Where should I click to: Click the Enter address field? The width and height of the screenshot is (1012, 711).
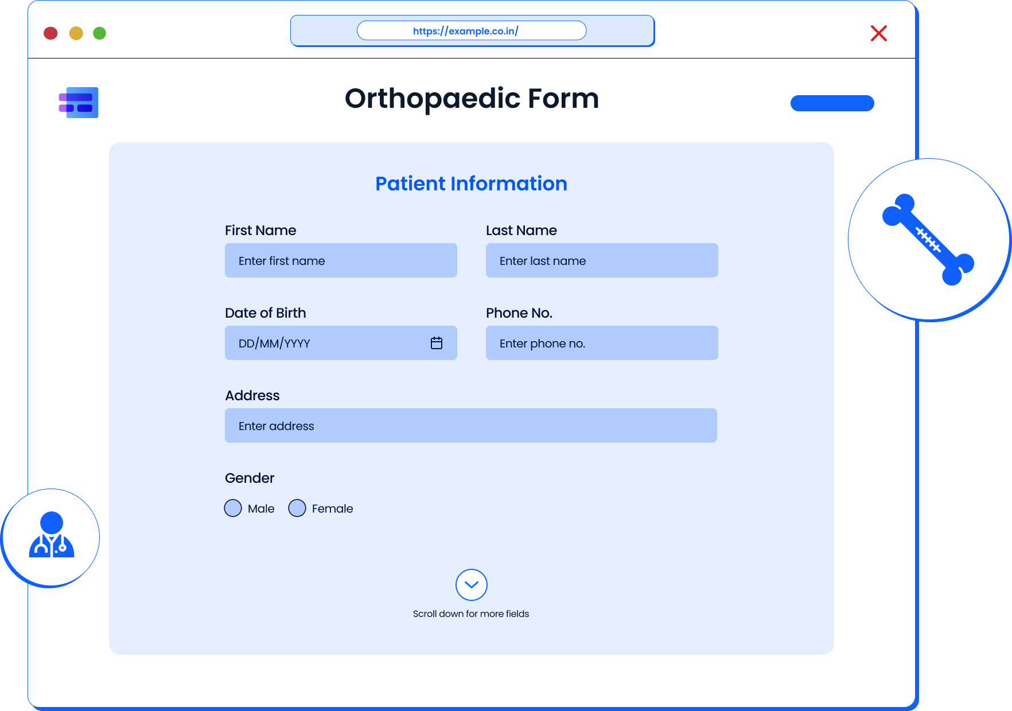(470, 425)
